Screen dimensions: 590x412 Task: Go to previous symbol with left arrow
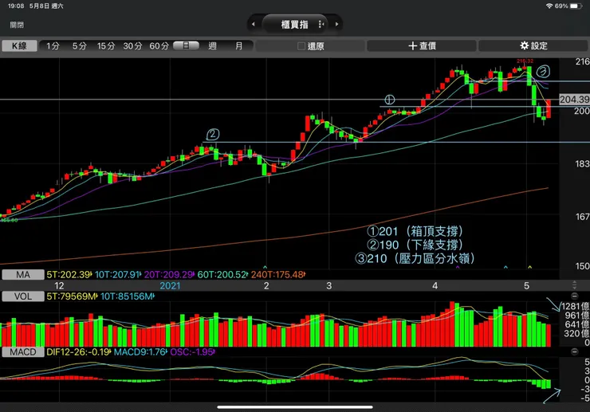[x=254, y=25]
